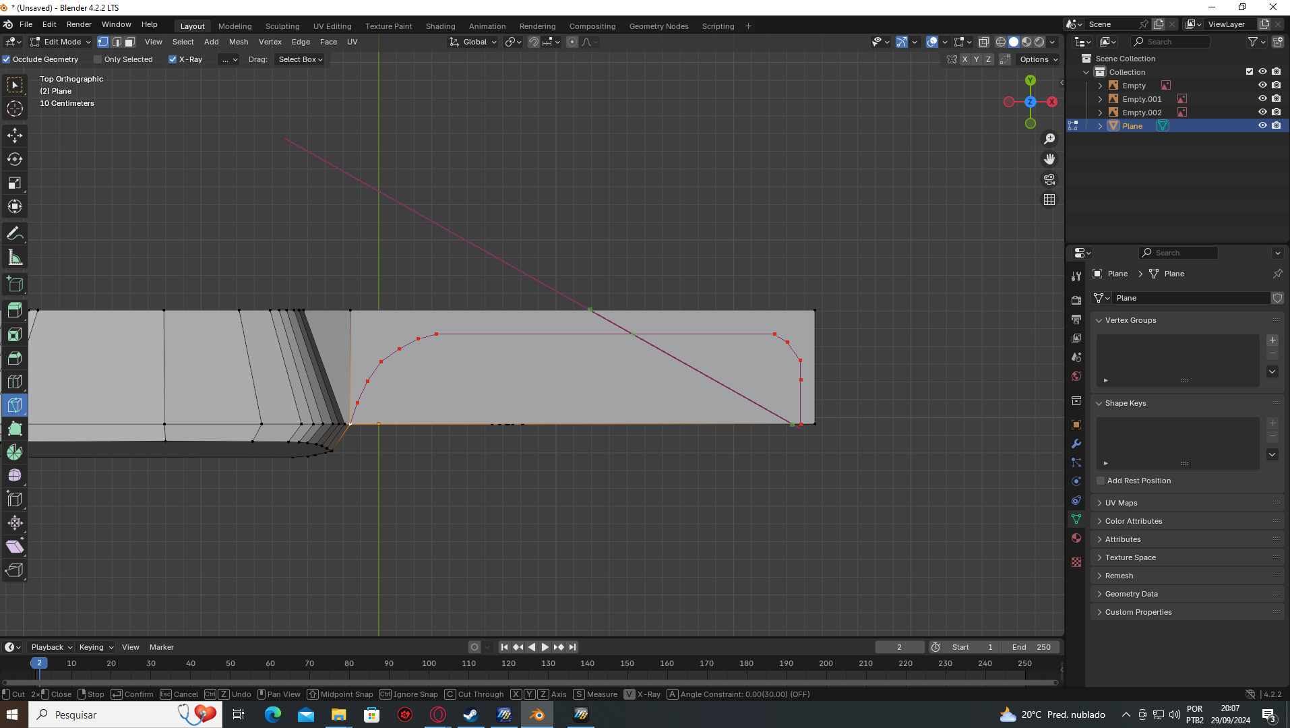Click the Marker button in timeline

(x=162, y=647)
